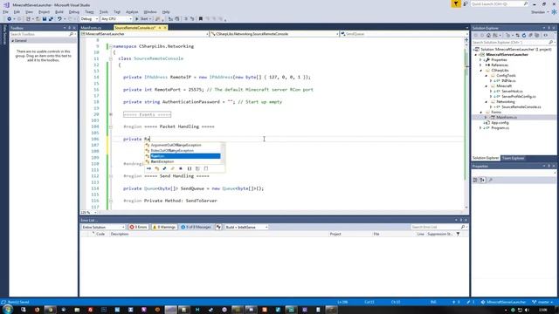Click the Search Toolbox field

tap(42, 34)
